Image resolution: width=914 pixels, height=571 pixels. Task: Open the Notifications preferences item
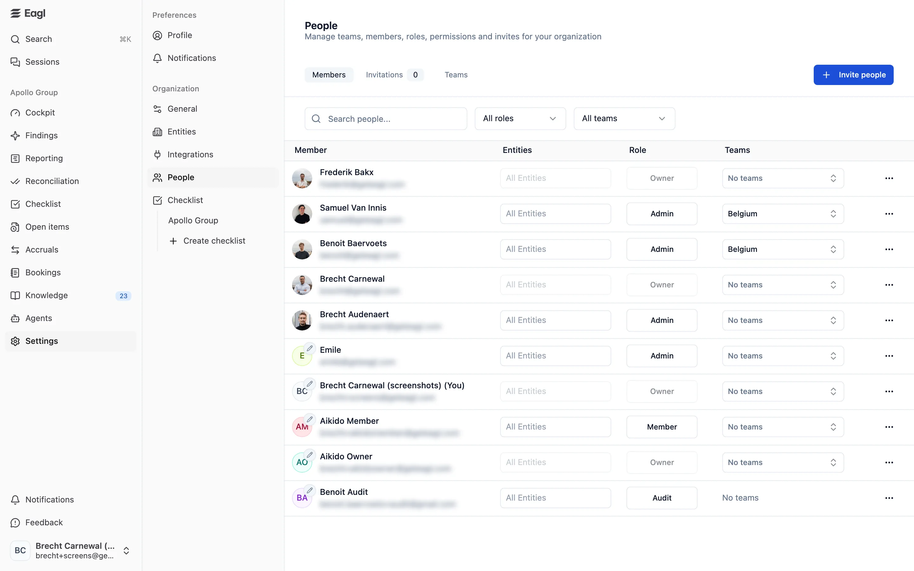click(x=213, y=58)
